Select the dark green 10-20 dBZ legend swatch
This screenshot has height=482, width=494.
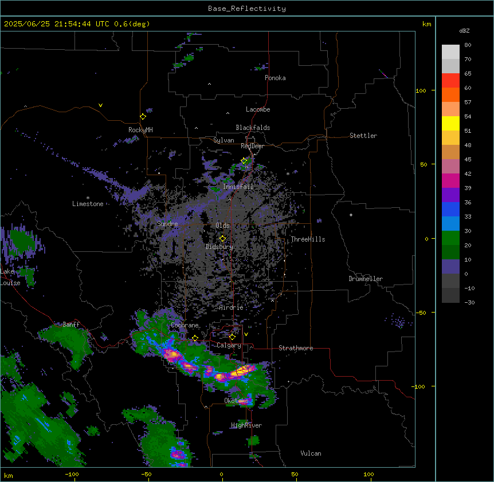coord(450,252)
